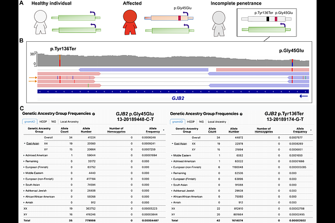Click variant marker under p.Tyr136Ter in coverage track
Screen dimensions: 335x223
coord(60,60)
